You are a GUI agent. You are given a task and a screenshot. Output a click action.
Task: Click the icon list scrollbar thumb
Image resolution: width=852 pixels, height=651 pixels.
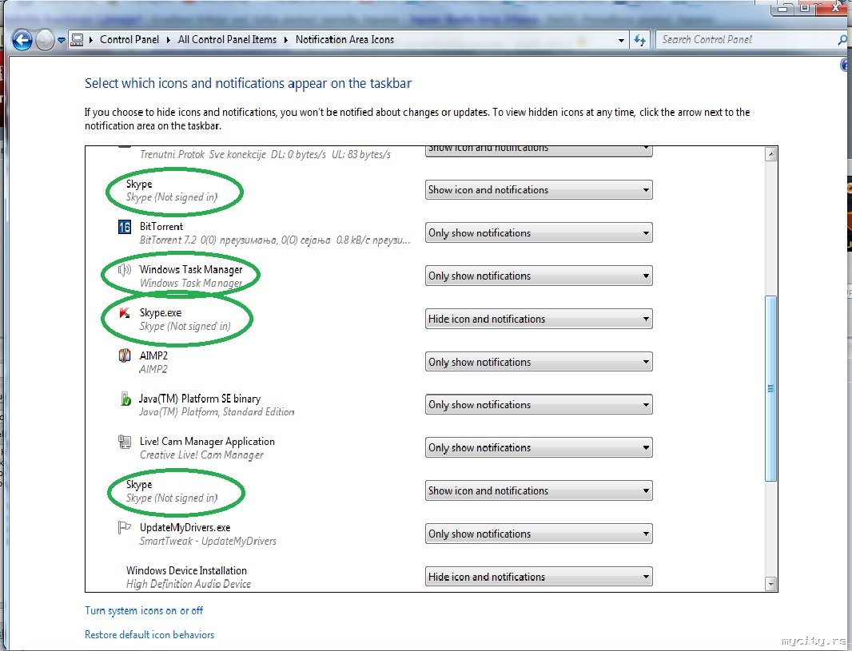coord(771,388)
